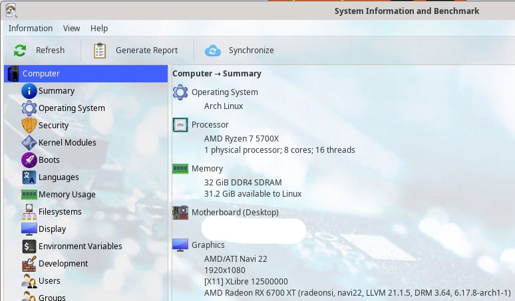The width and height of the screenshot is (515, 301).
Task: Click the Synchronize cloud icon
Action: click(213, 50)
